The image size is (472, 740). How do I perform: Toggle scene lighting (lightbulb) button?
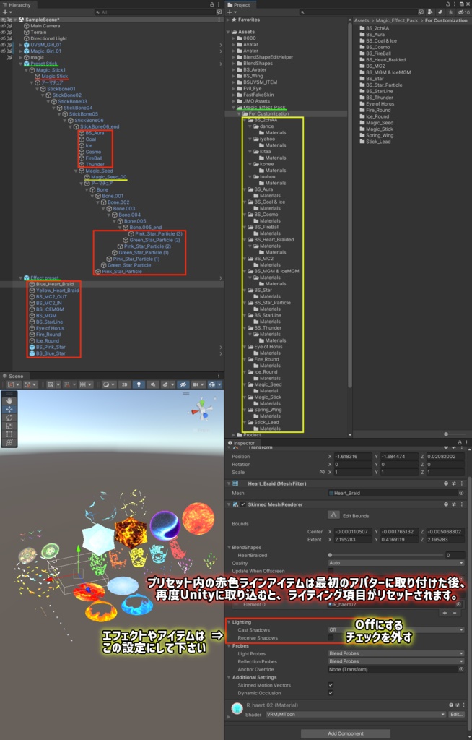click(138, 384)
